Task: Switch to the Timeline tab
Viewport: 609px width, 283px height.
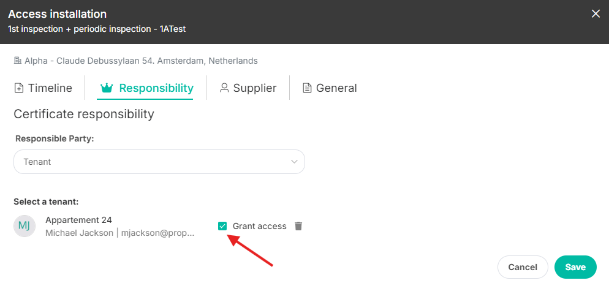Action: (x=43, y=88)
